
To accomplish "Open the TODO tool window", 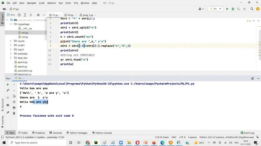I will click(x=23, y=133).
